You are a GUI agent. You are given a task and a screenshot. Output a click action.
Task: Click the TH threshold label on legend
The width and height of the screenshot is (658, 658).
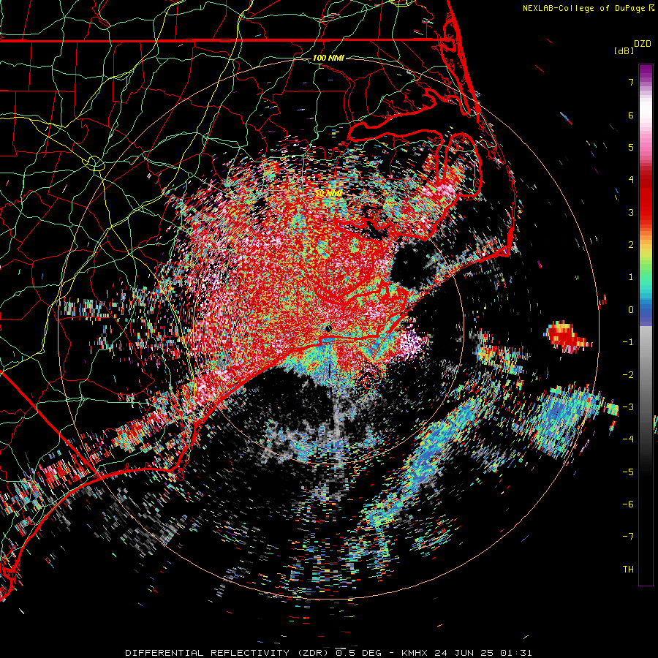coord(628,570)
